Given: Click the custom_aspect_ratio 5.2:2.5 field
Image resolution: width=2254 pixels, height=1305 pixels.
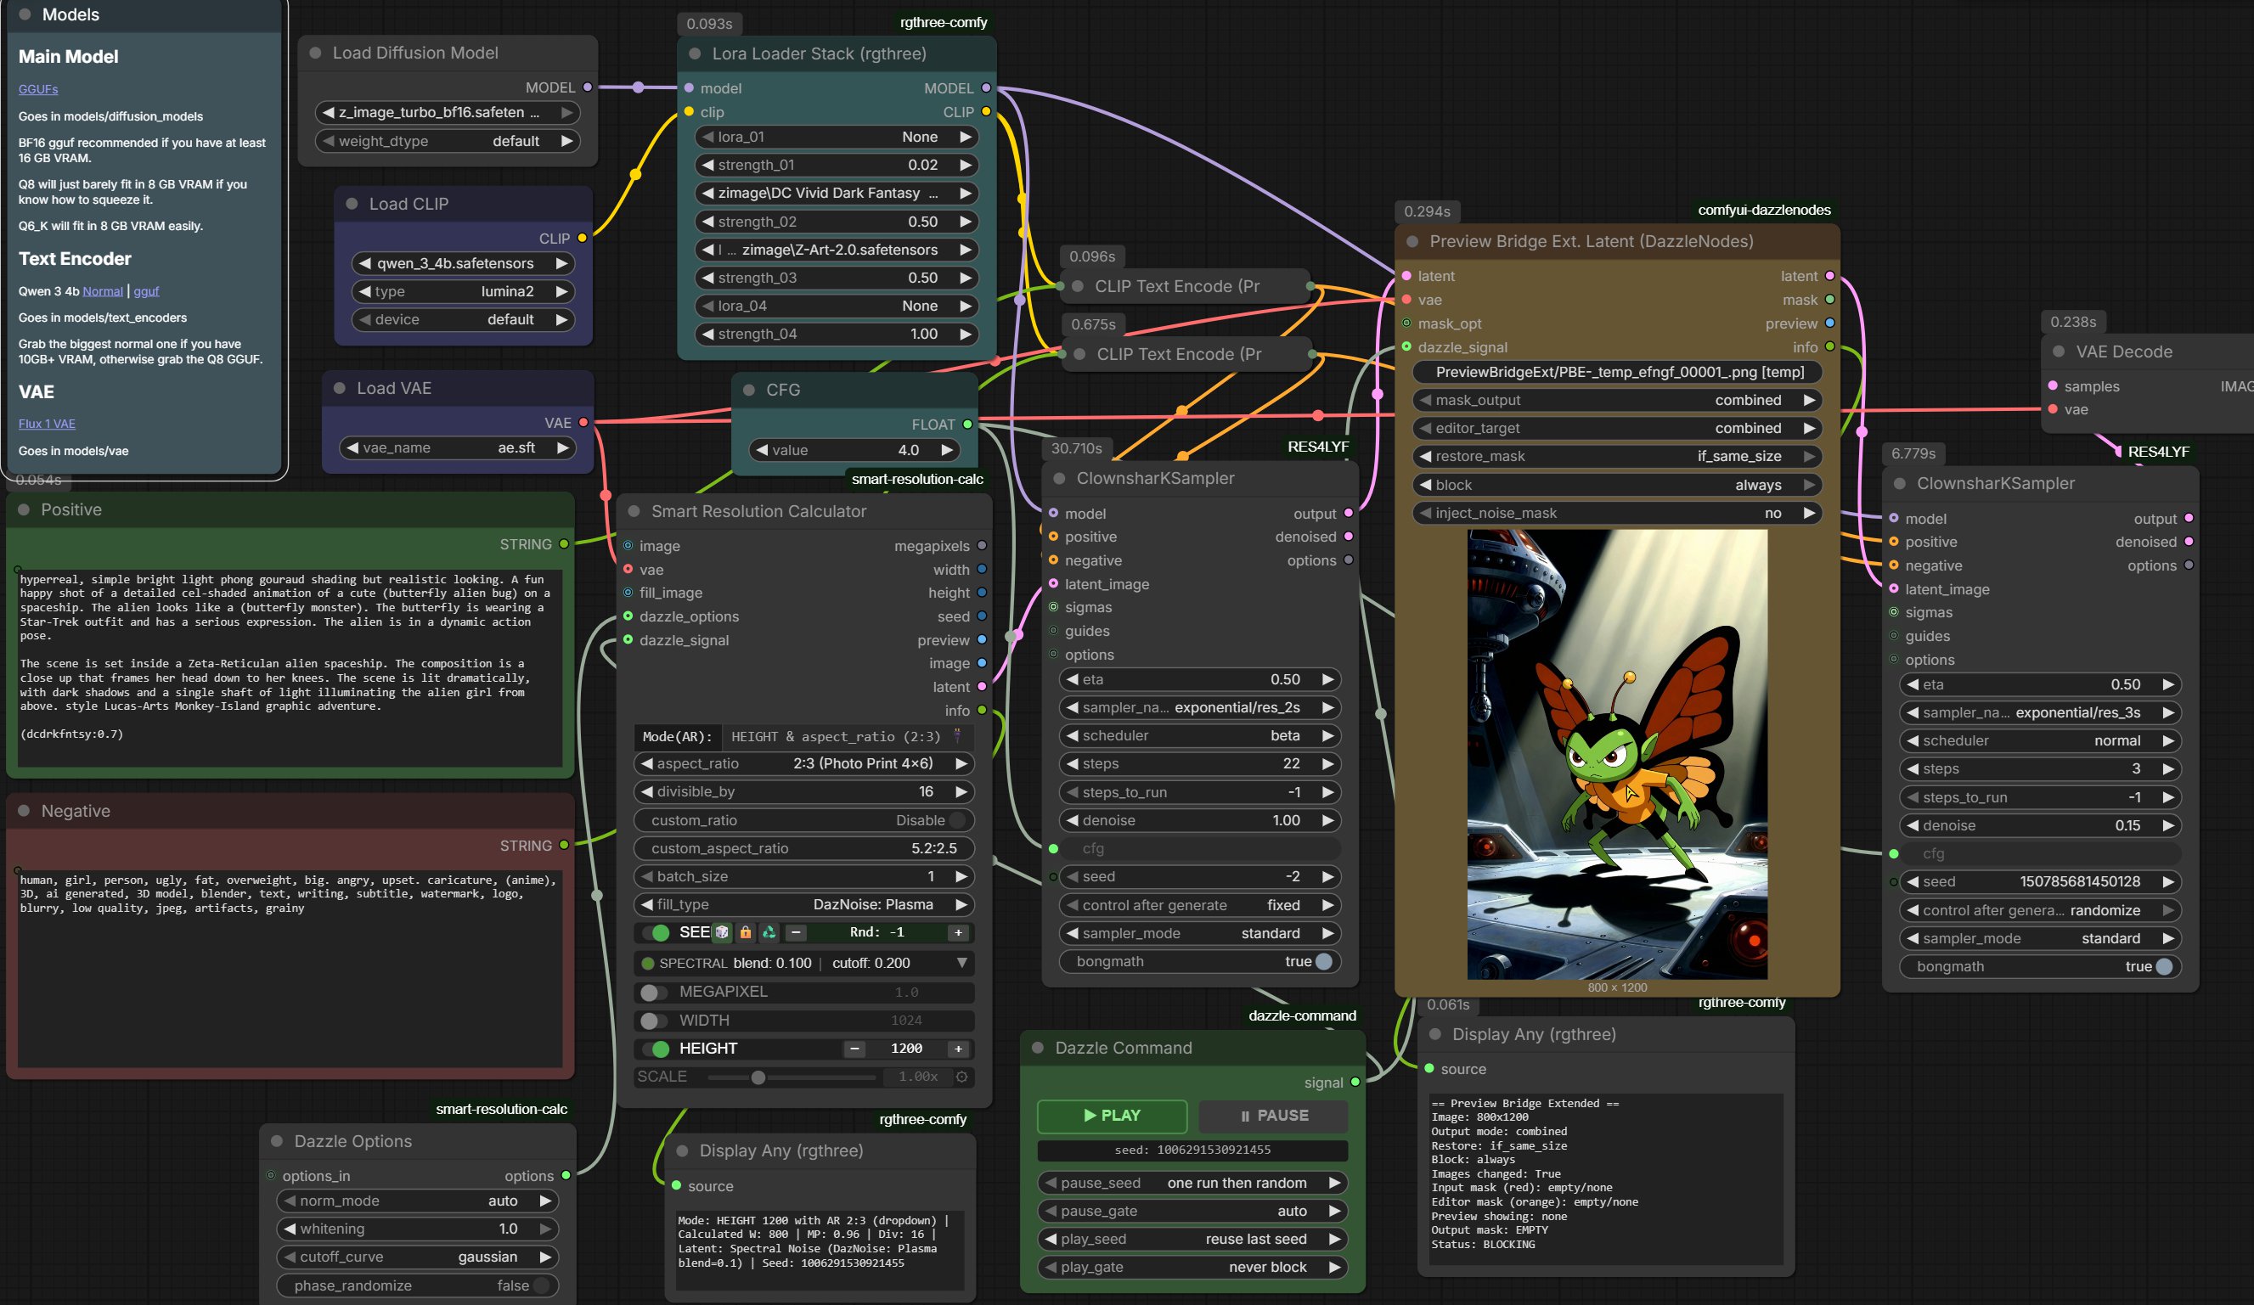Looking at the screenshot, I should pos(803,848).
